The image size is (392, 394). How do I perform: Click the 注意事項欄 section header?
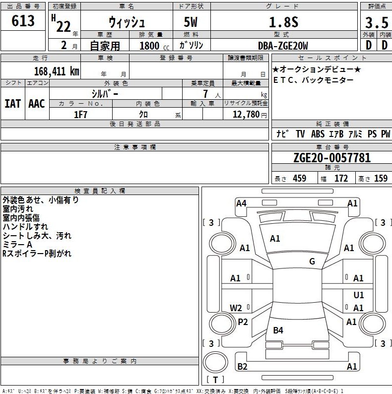[135, 147]
